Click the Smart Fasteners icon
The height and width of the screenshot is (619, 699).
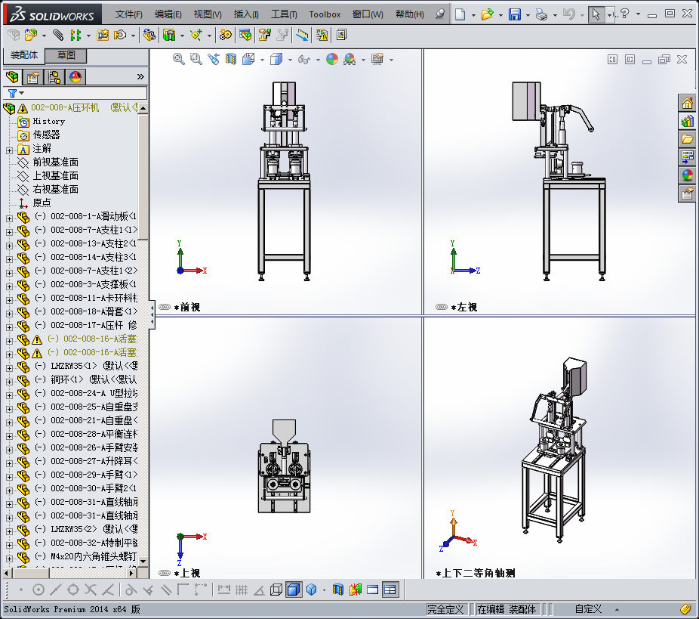[103, 35]
